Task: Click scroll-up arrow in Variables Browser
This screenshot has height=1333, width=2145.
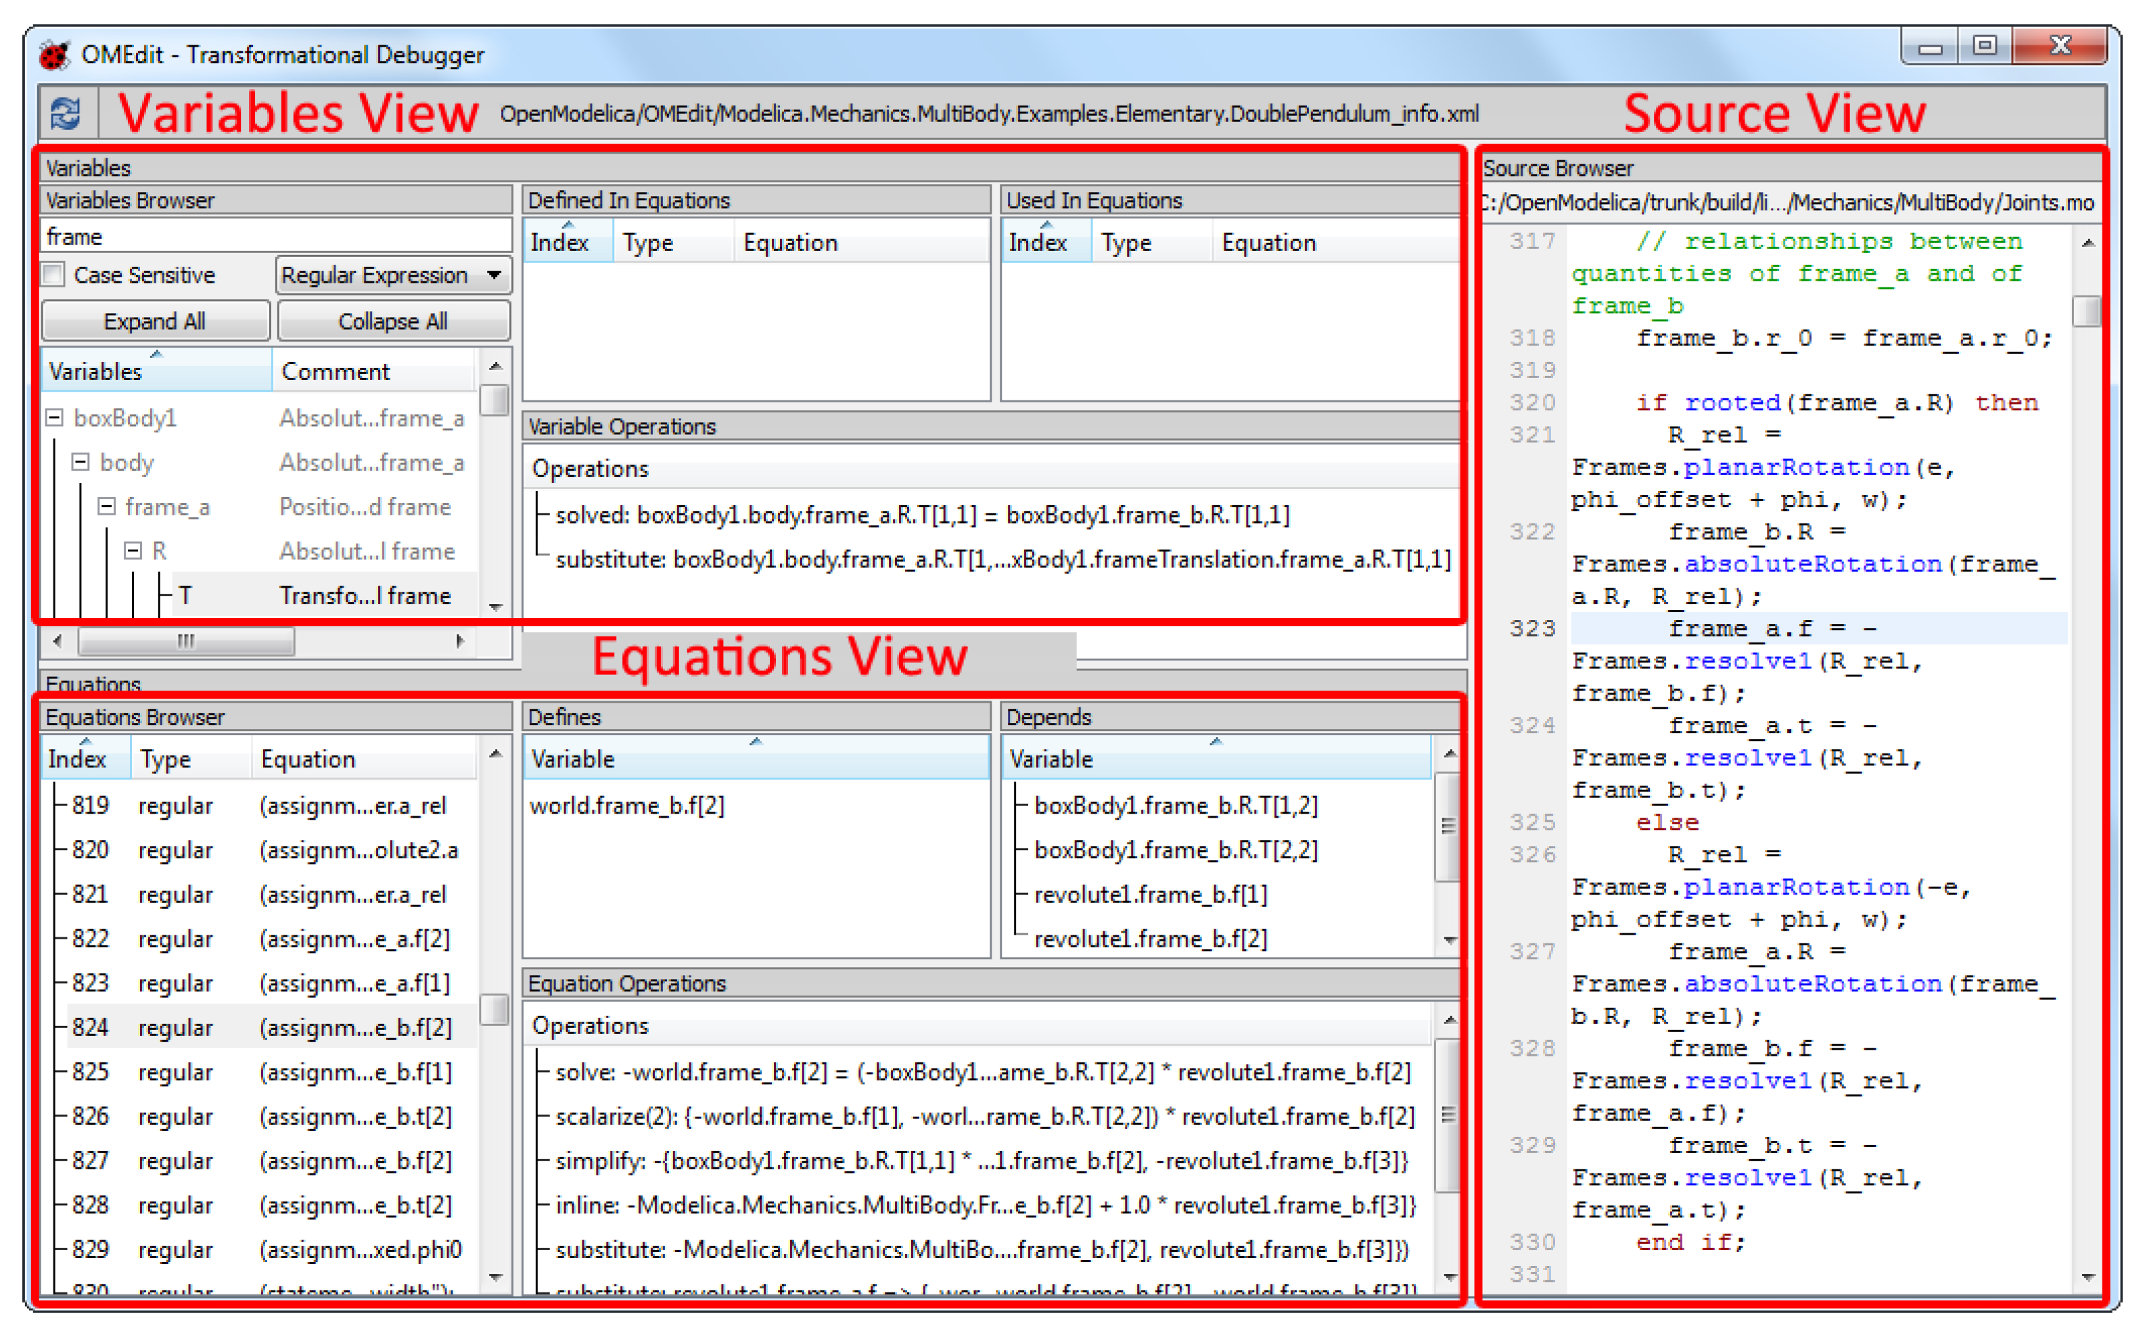Action: tap(495, 365)
